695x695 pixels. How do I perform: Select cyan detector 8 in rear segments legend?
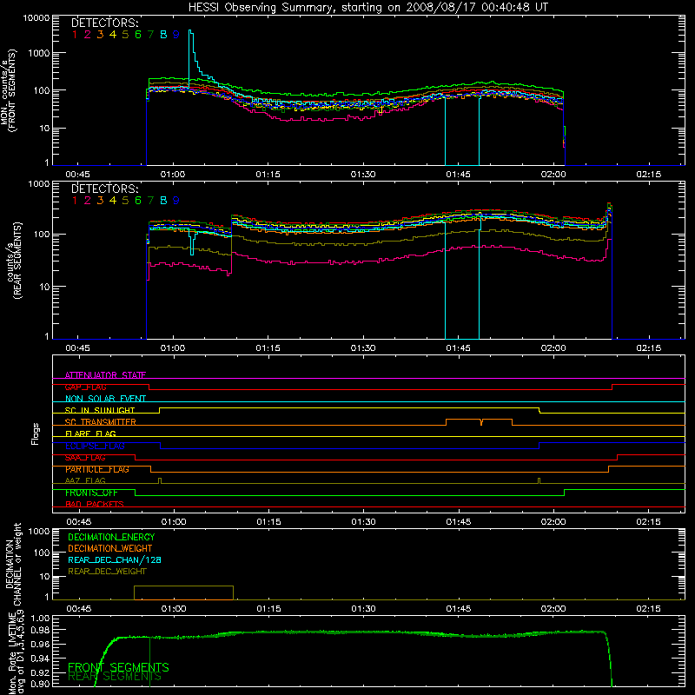pos(163,201)
